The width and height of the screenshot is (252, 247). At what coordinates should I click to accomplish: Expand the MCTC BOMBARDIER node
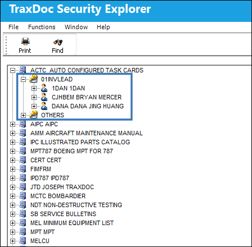pos(12,196)
